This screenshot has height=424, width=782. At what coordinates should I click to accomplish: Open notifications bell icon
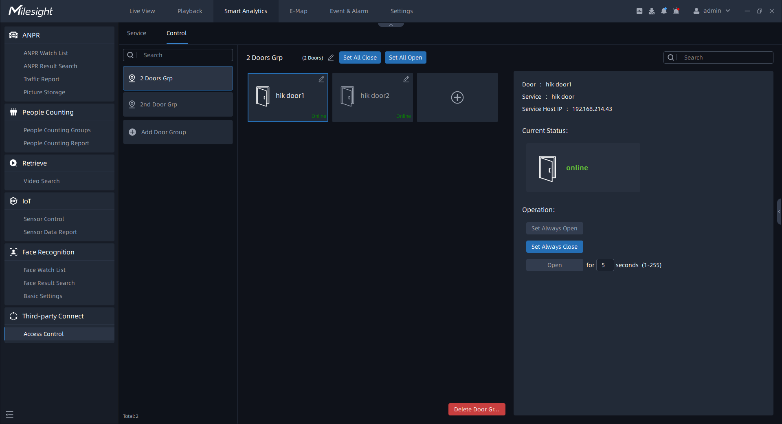[x=664, y=11]
